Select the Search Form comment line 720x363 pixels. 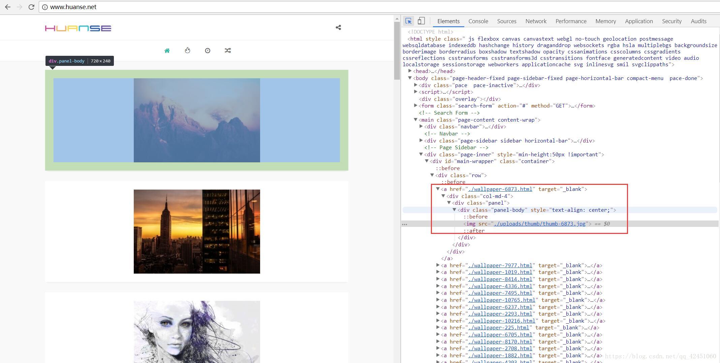click(x=449, y=113)
